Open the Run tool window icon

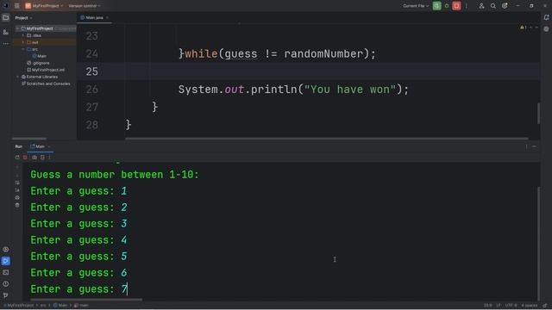coord(6,261)
